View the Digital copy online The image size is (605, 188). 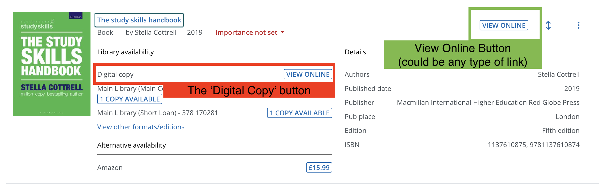click(308, 74)
